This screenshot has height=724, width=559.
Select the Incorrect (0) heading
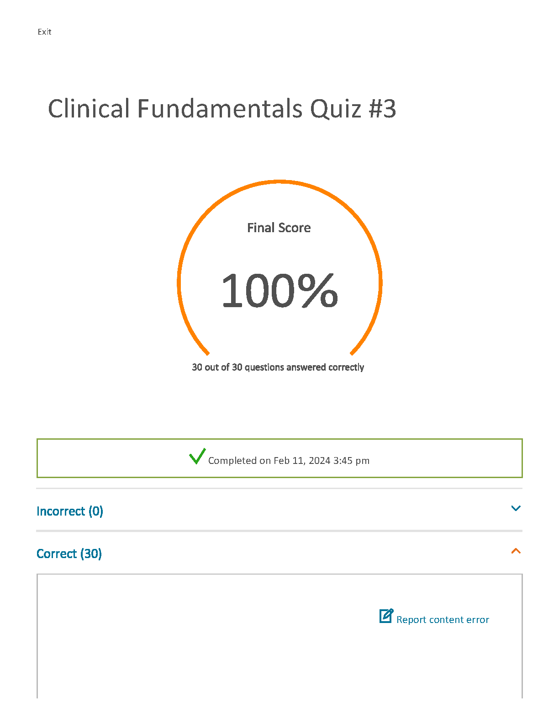(x=70, y=511)
